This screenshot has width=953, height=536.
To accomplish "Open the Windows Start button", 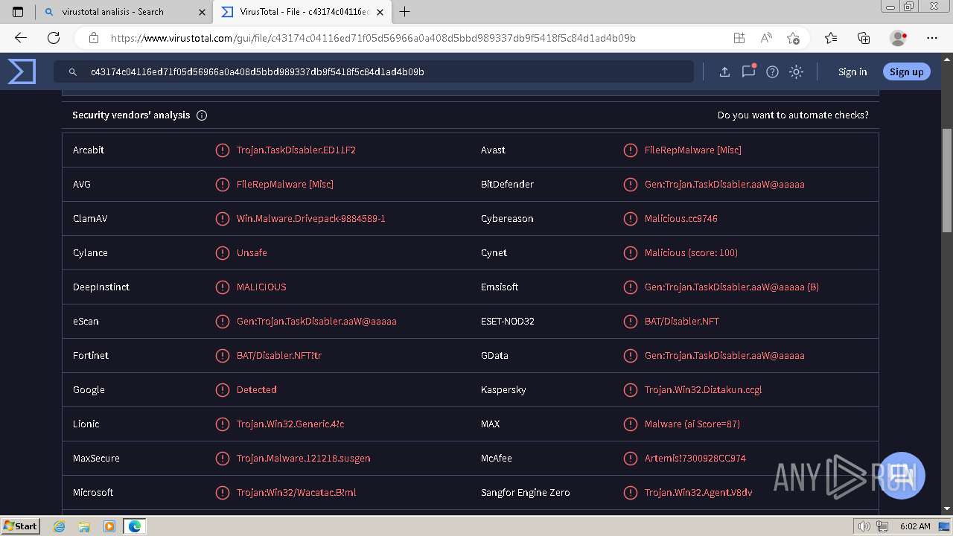I will (x=21, y=526).
